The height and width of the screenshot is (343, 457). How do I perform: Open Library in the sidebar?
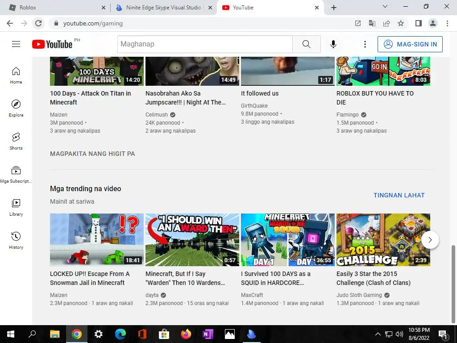(x=16, y=207)
